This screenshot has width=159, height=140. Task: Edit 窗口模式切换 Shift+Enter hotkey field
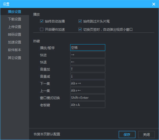(87, 97)
